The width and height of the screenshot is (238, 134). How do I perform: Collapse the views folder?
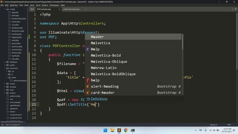click(x=7, y=77)
